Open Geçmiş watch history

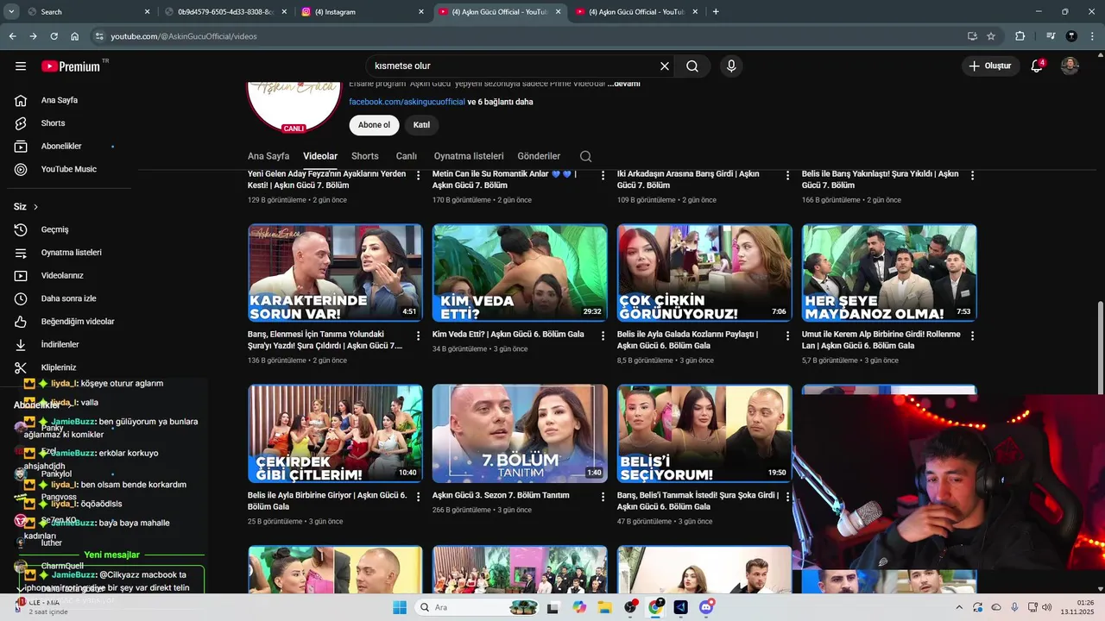[54, 229]
